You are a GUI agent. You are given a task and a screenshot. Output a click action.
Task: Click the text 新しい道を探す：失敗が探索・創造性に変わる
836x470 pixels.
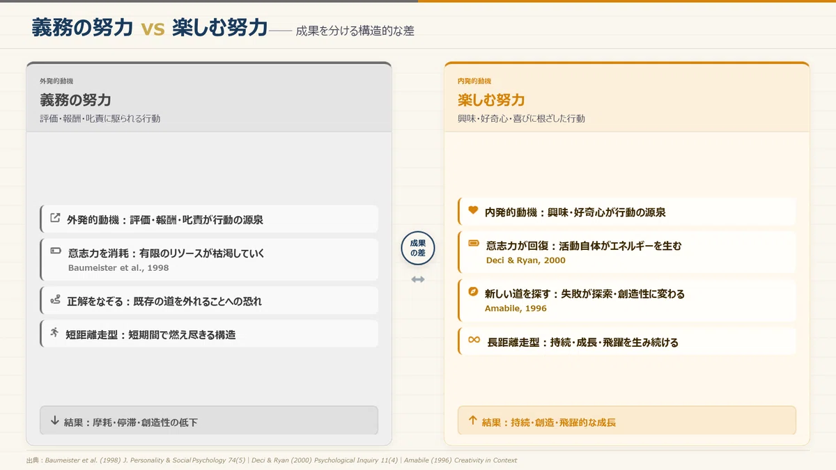(x=585, y=294)
